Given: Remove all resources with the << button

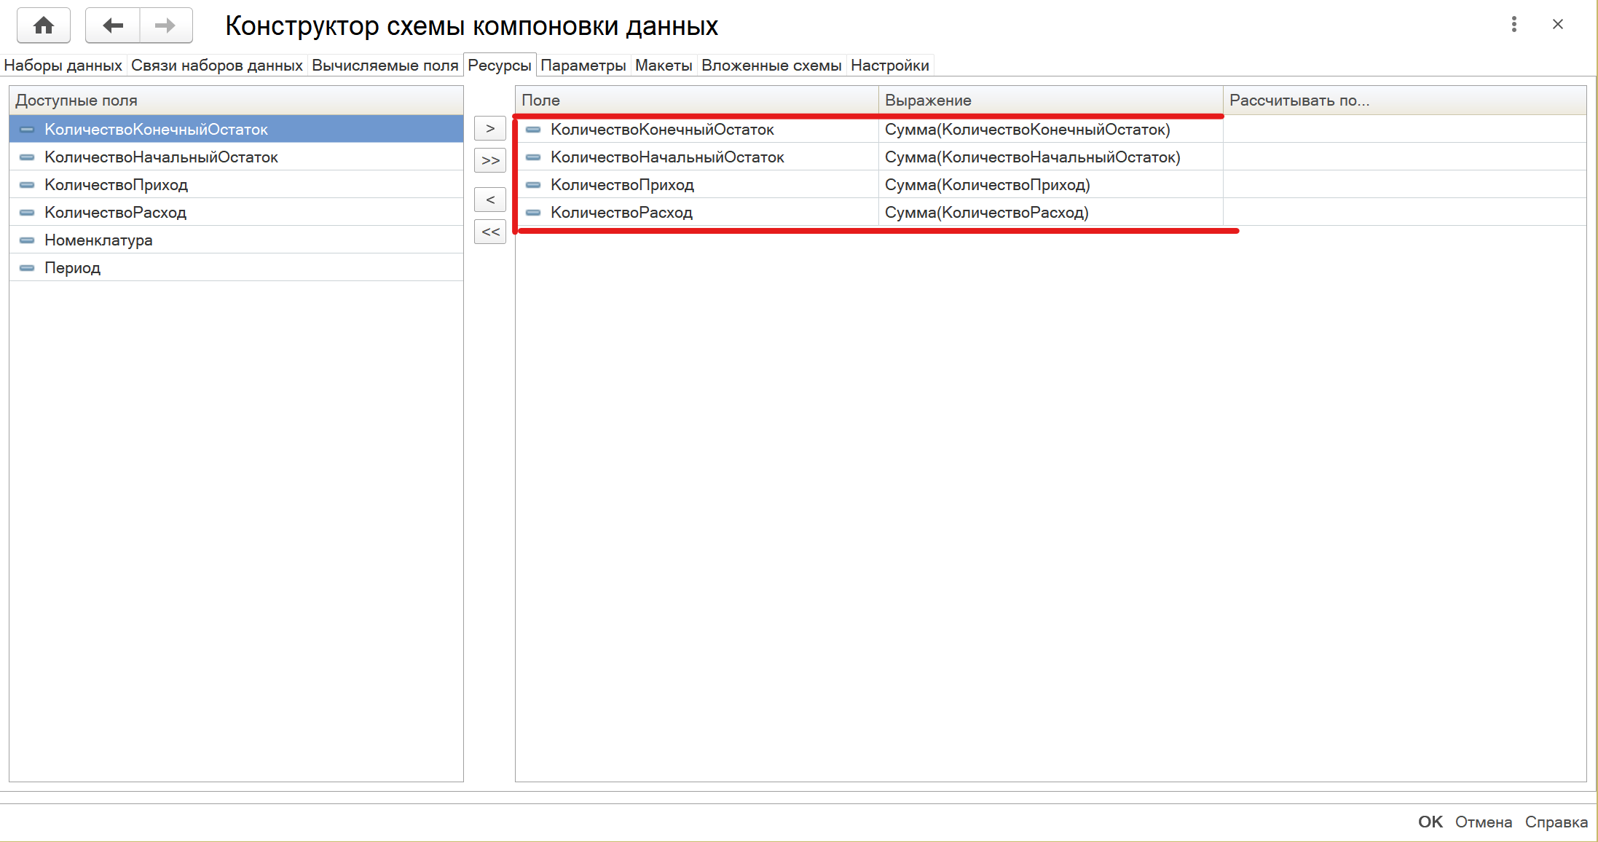Looking at the screenshot, I should click(x=490, y=232).
